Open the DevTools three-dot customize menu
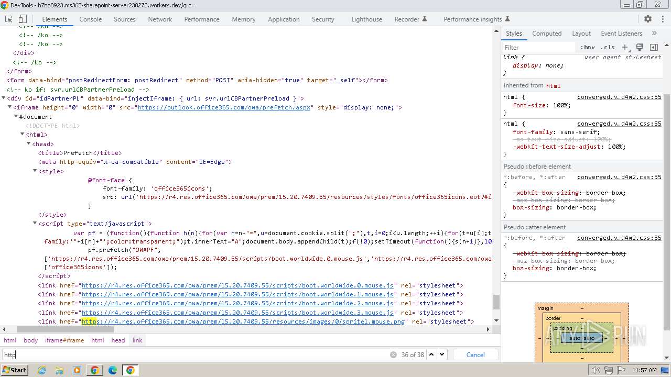The image size is (671, 377). coord(662,19)
